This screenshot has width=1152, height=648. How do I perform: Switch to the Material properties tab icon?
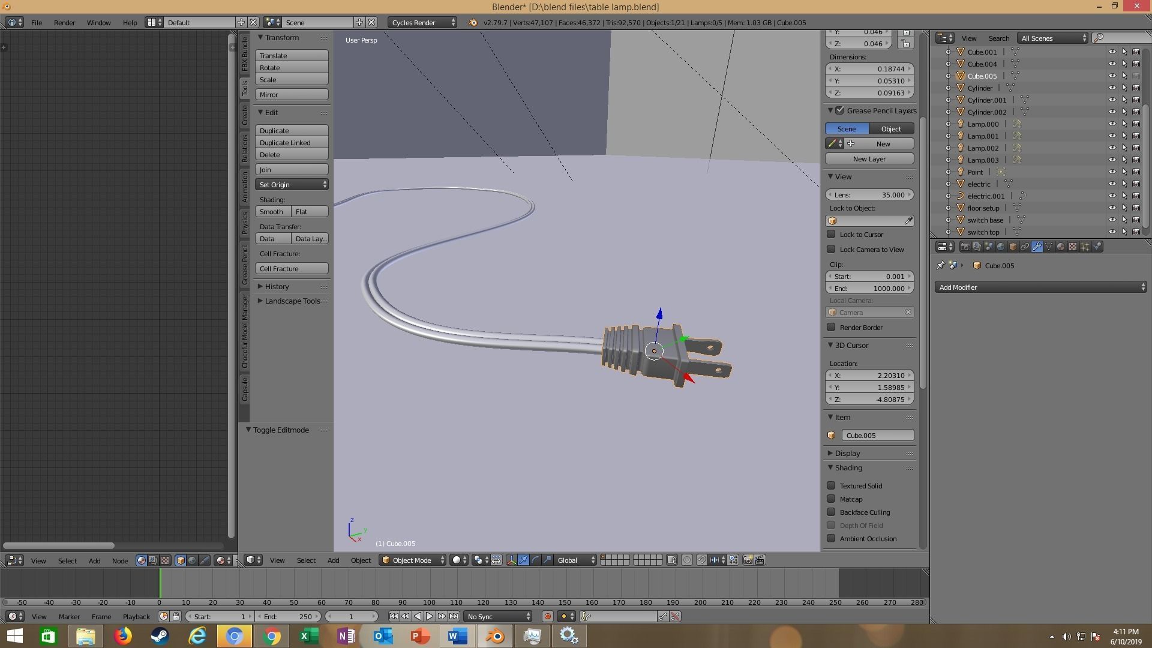pyautogui.click(x=1060, y=247)
